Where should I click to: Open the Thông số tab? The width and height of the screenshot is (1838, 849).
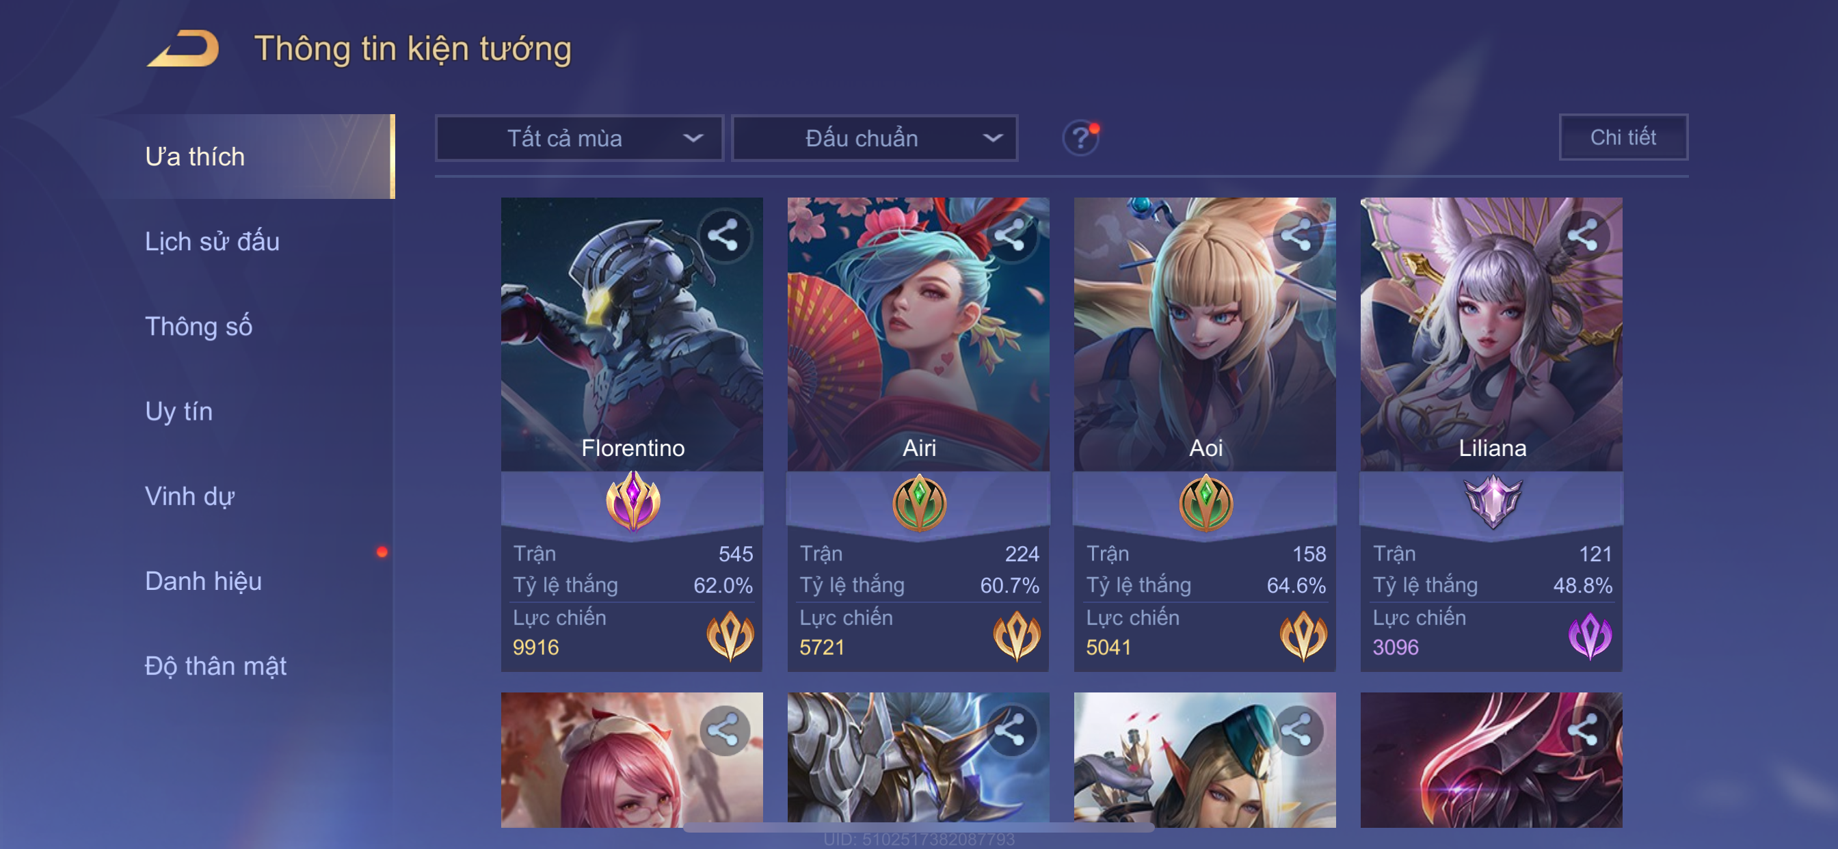198,326
